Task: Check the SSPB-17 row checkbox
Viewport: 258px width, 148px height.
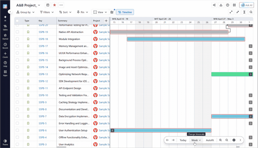Action: tap(17, 46)
